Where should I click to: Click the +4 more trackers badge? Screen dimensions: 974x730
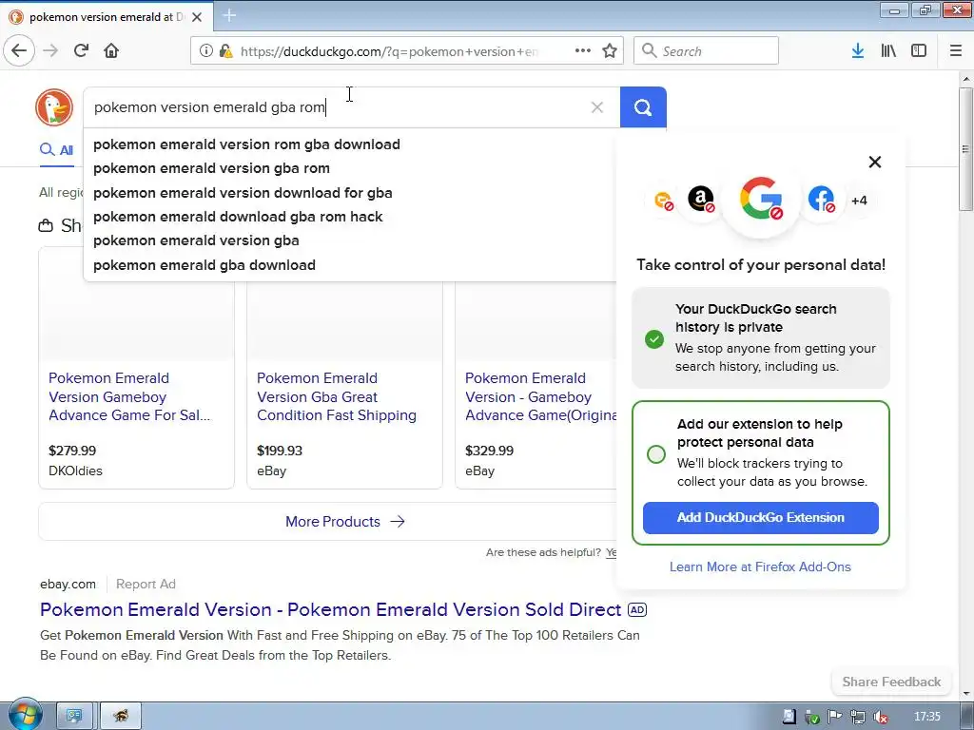pos(859,201)
